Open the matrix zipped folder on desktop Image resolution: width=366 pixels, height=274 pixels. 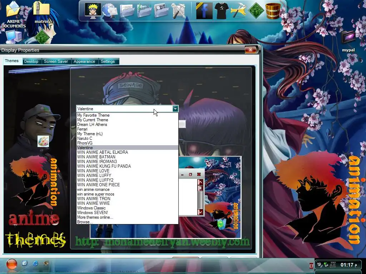(x=41, y=12)
